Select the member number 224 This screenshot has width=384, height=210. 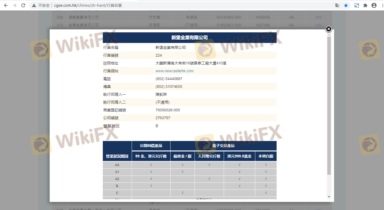(159, 55)
